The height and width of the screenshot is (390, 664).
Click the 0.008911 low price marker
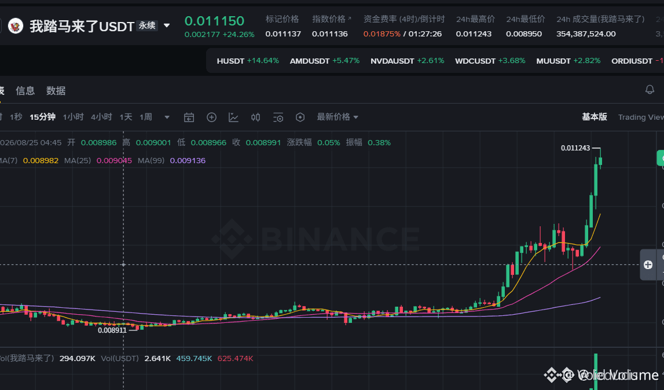pos(112,330)
